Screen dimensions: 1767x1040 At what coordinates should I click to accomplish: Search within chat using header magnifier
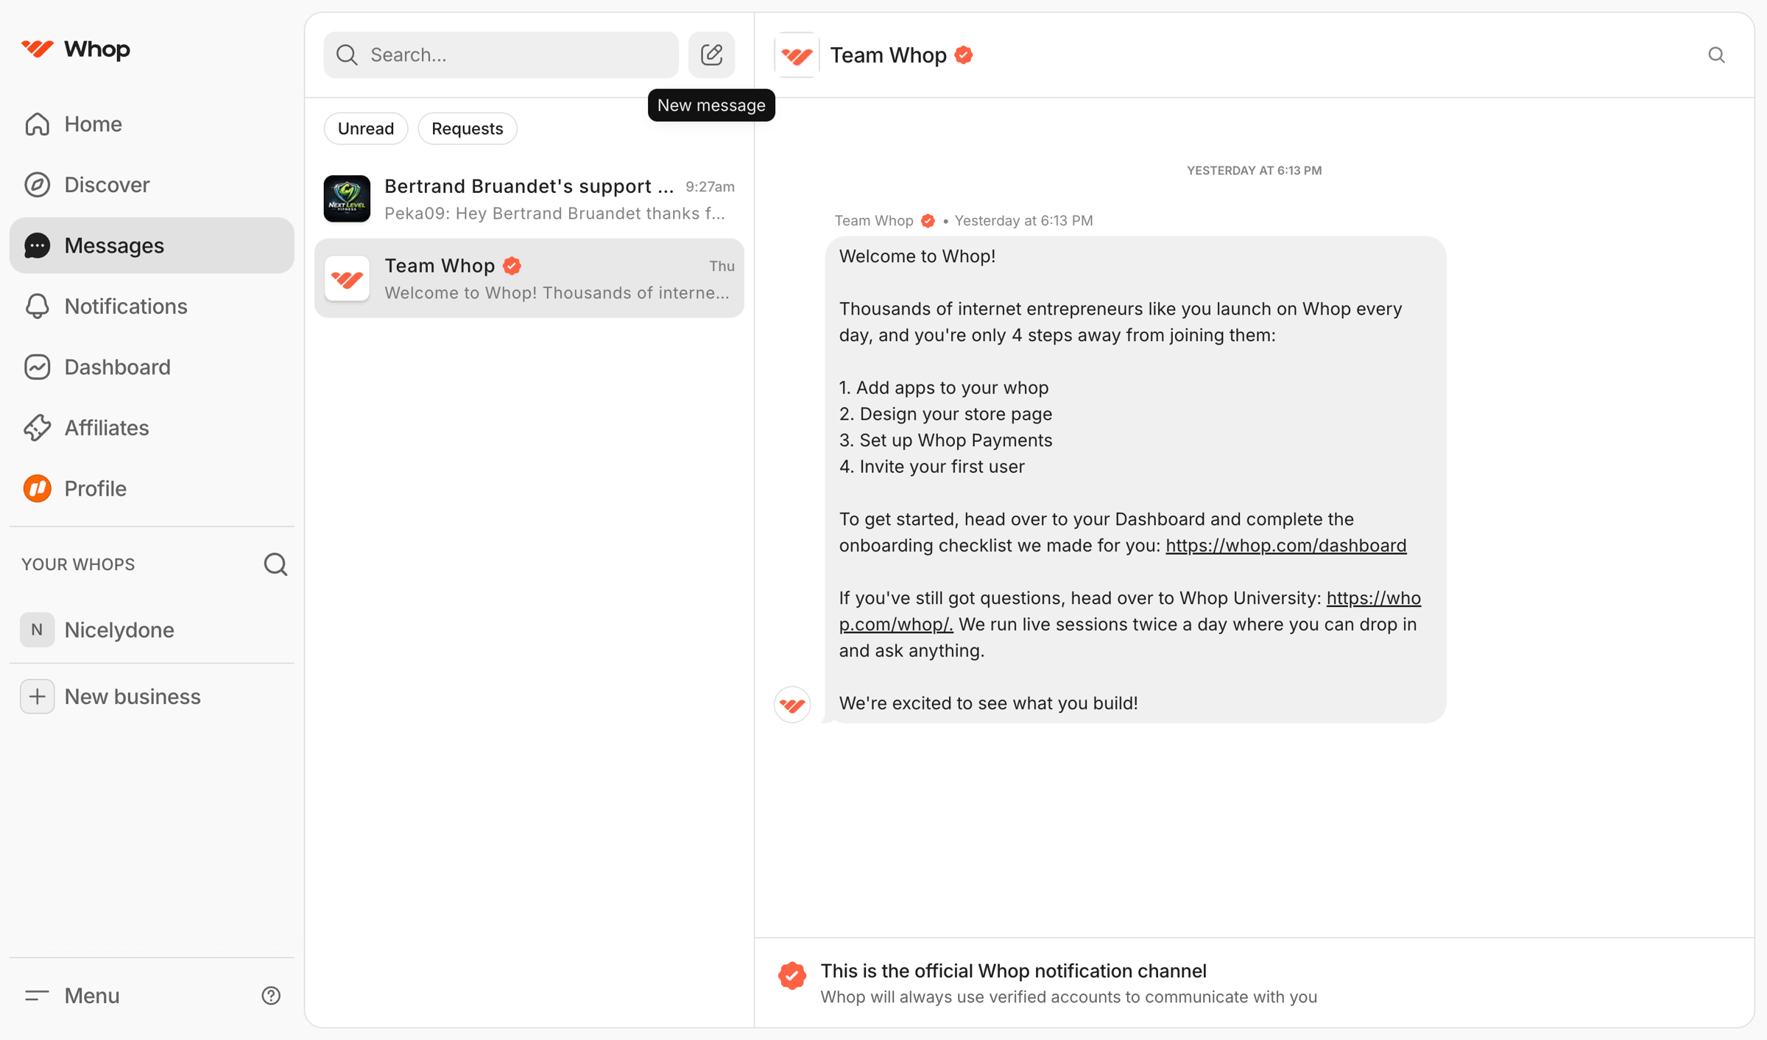point(1717,55)
